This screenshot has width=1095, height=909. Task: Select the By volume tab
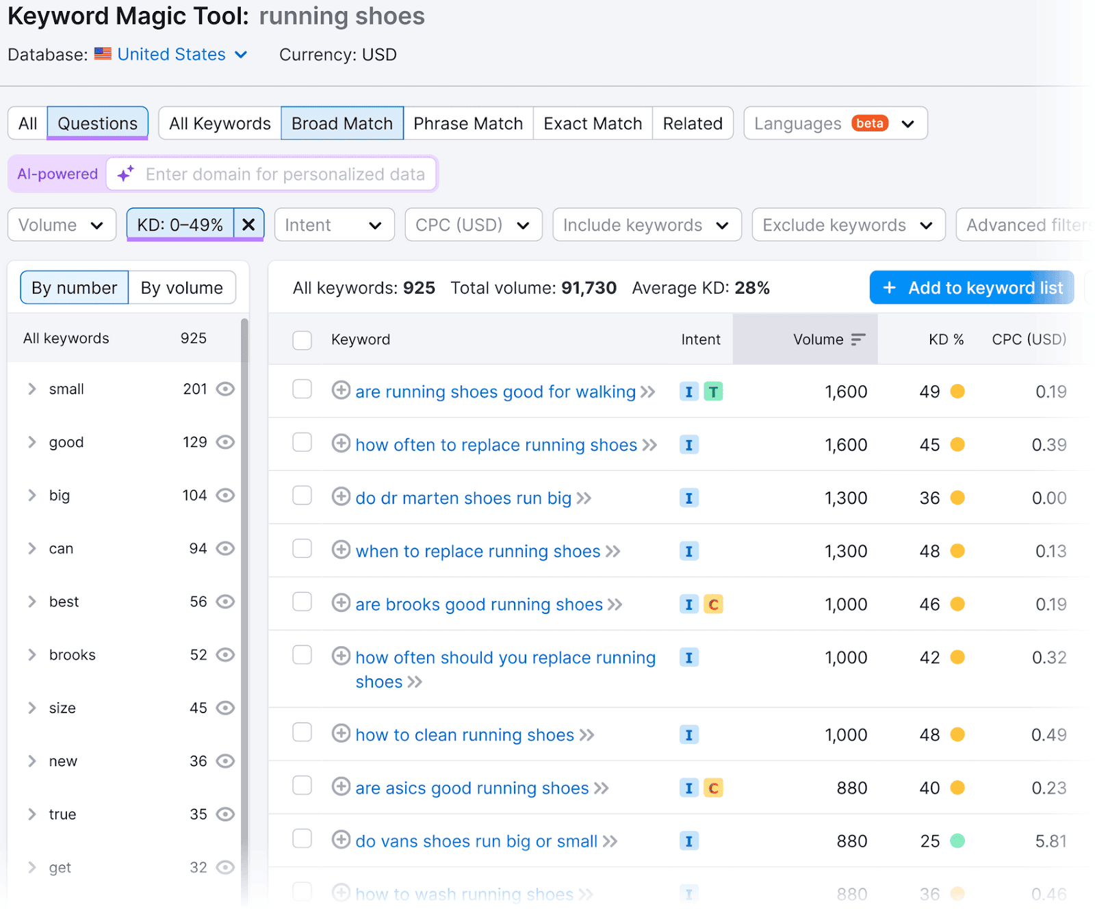(182, 288)
